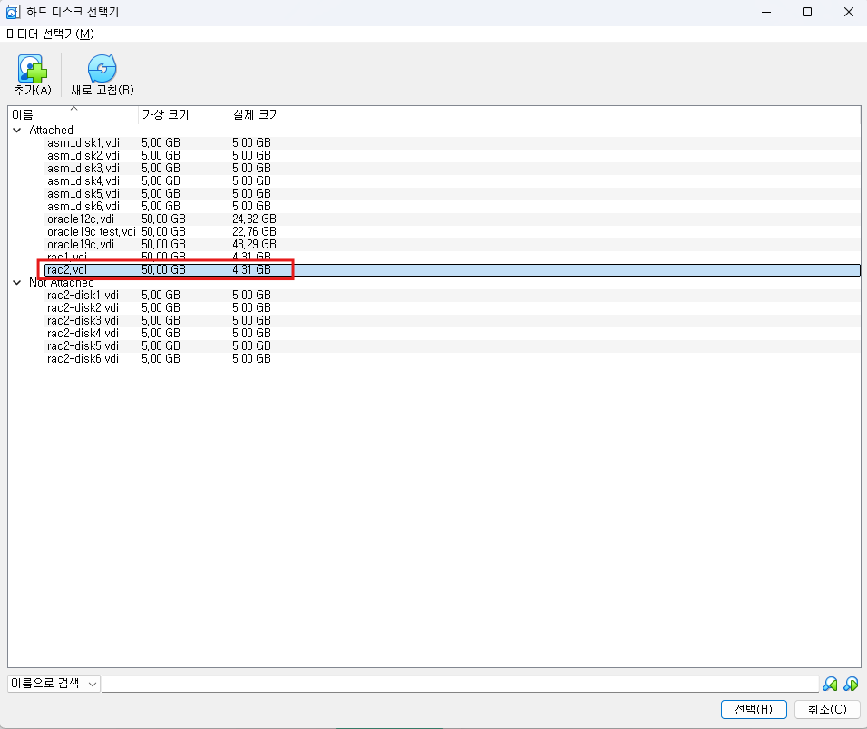The width and height of the screenshot is (867, 729).
Task: Select rac2-disk1.vdi row
Action: [453, 296]
